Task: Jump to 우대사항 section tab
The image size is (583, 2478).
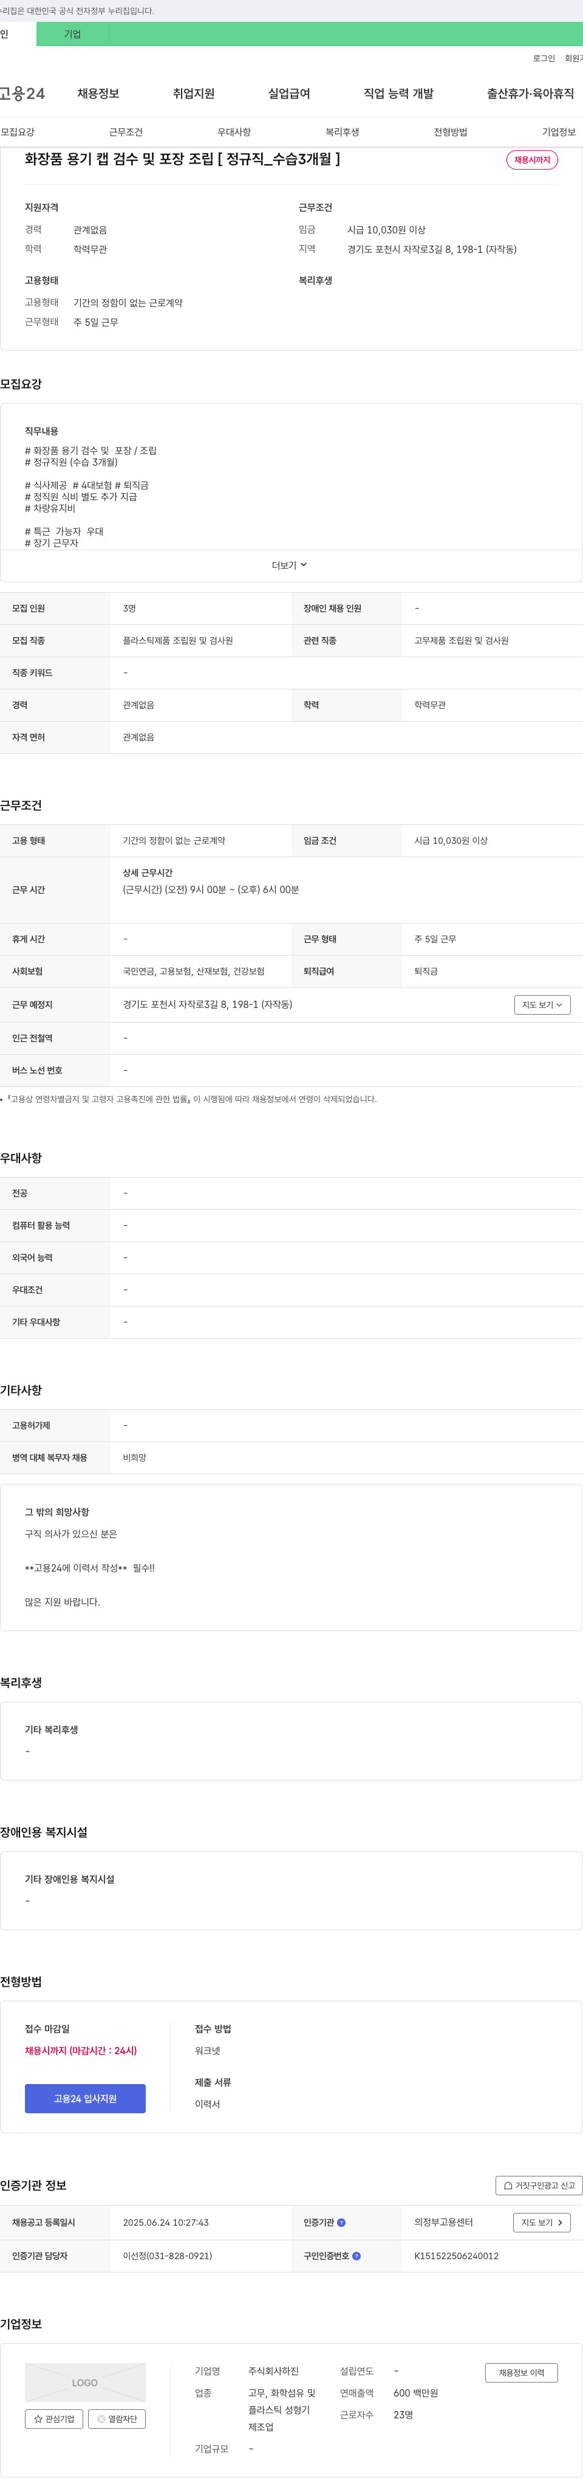Action: point(233,132)
